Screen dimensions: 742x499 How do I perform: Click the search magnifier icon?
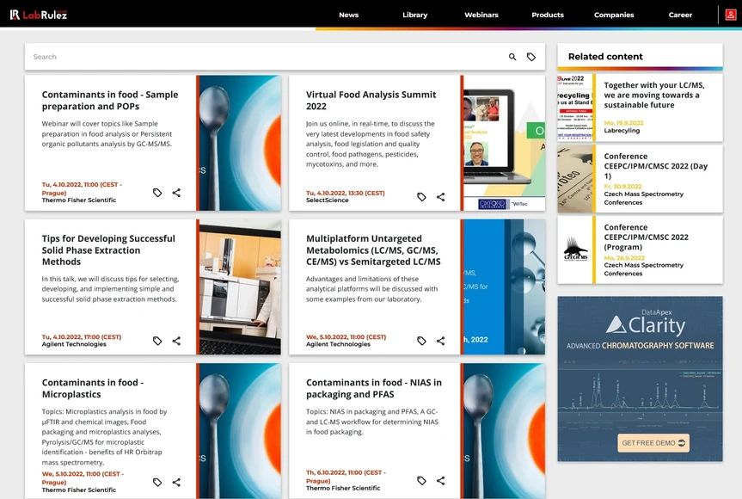point(512,57)
